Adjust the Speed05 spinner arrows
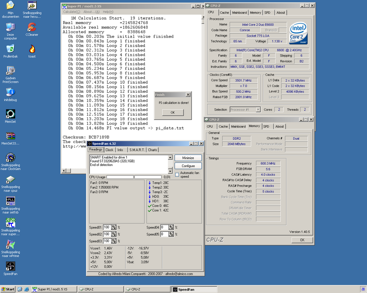The image size is (367, 293). tap(171, 234)
